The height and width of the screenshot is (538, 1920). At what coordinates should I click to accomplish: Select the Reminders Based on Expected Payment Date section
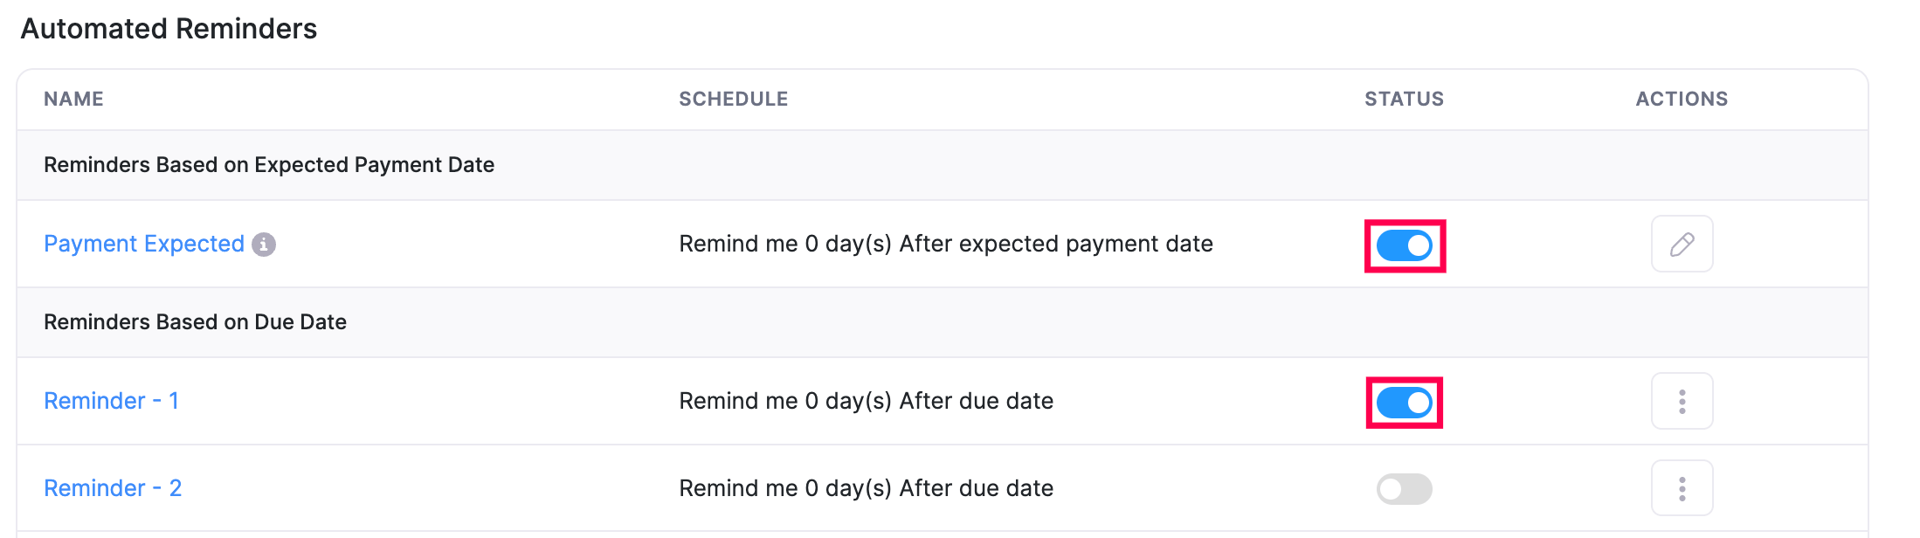pos(269,164)
